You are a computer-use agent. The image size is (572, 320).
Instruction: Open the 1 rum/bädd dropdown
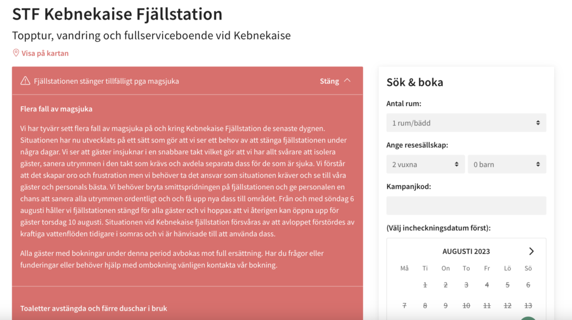[466, 123]
